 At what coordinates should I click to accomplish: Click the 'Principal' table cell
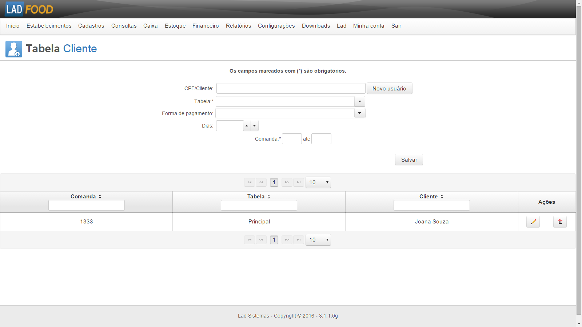coord(259,222)
